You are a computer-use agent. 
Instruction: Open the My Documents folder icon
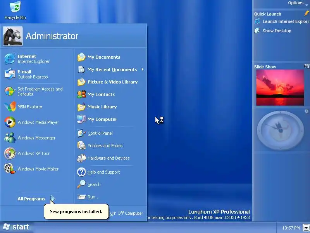(81, 57)
